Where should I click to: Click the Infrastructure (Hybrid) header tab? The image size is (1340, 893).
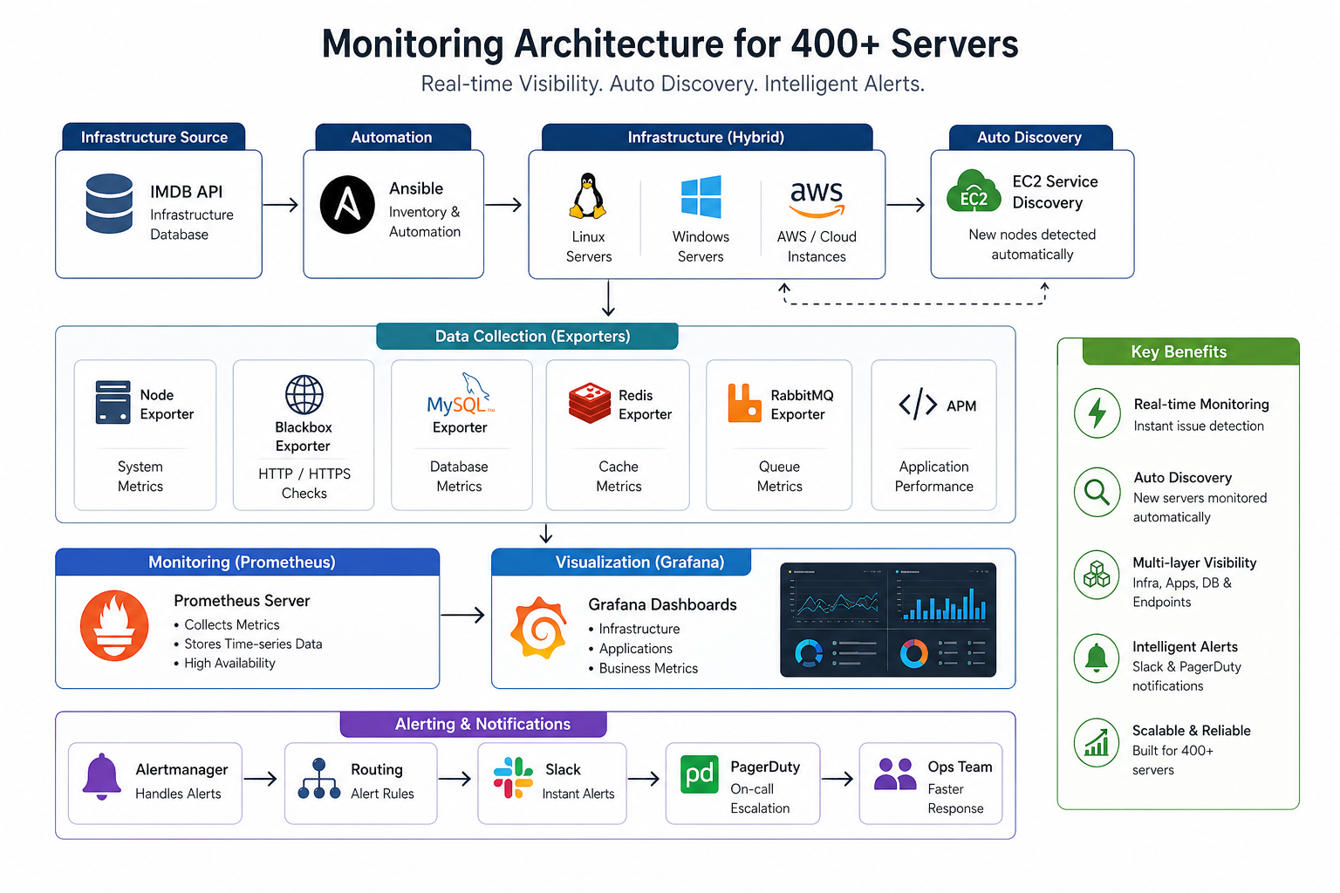coord(707,137)
